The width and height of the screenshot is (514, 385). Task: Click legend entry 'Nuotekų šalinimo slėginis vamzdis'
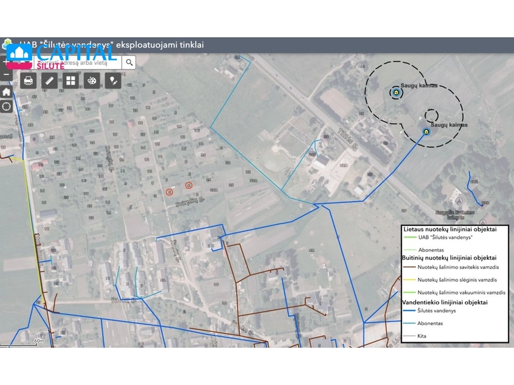pos(457,280)
